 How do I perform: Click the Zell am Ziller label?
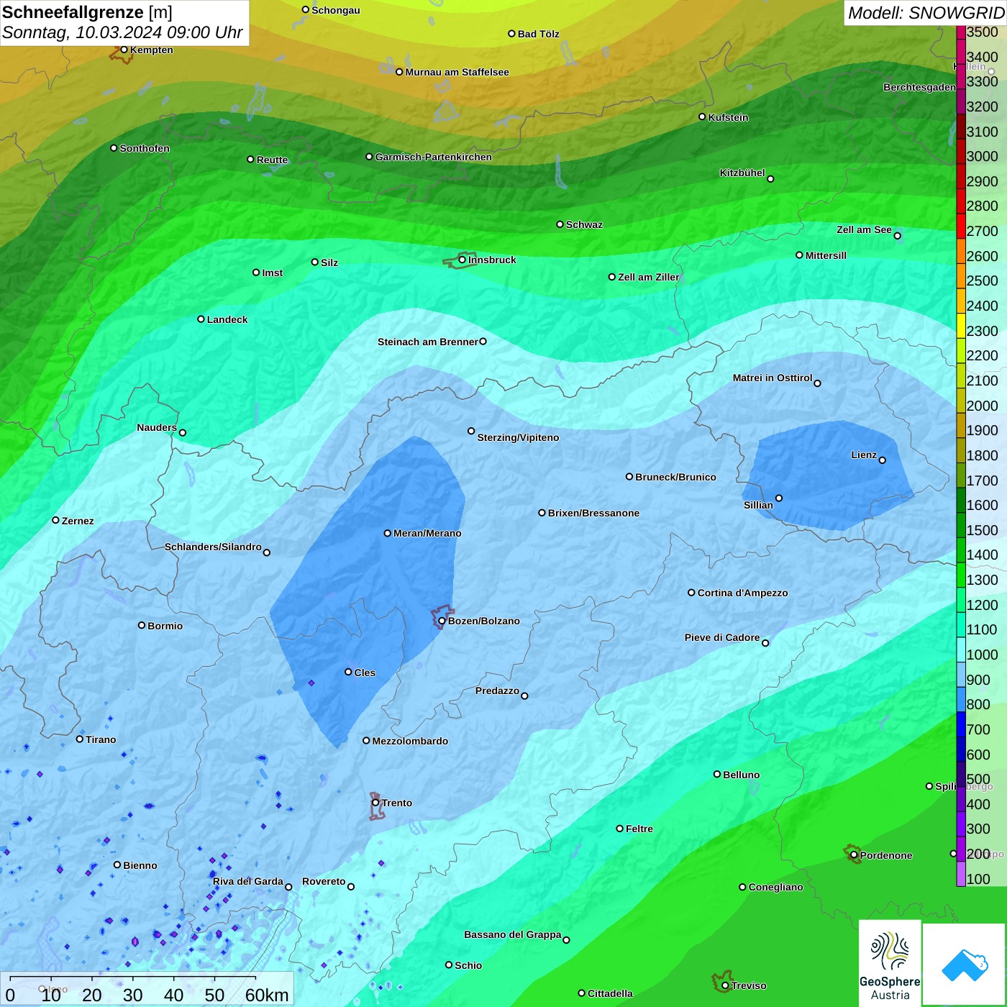click(649, 277)
